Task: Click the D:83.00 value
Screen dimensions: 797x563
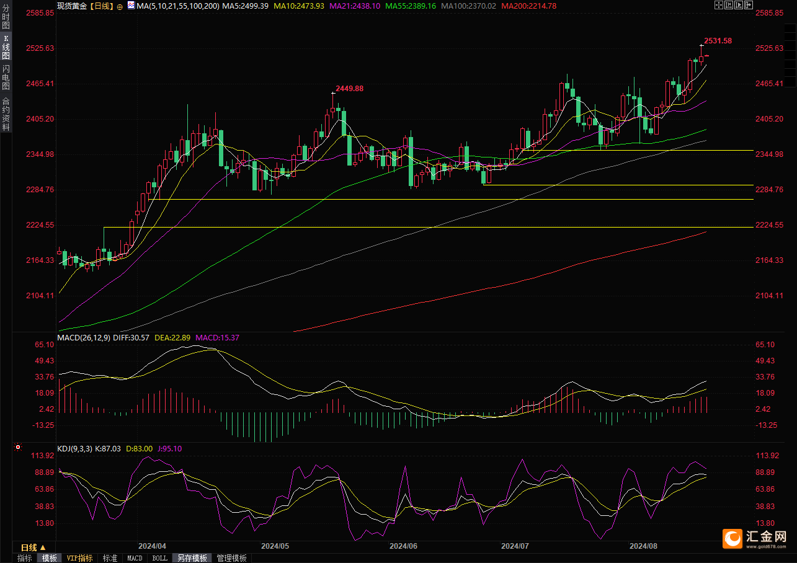Action: [140, 448]
